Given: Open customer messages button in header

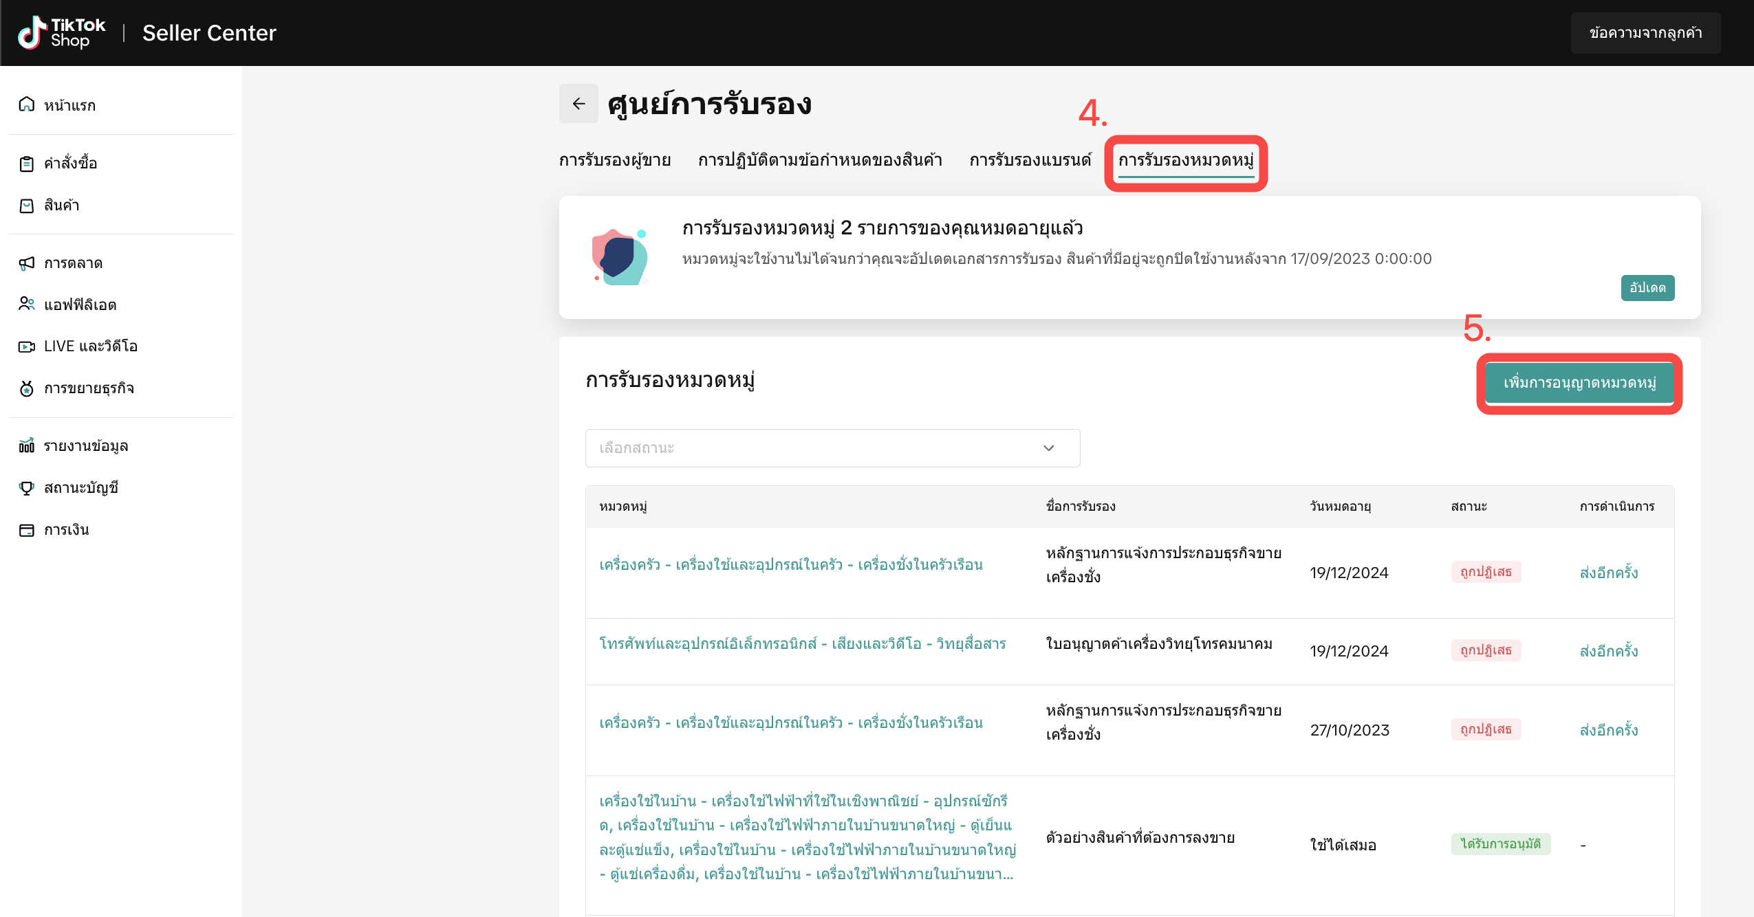Looking at the screenshot, I should pos(1645,33).
